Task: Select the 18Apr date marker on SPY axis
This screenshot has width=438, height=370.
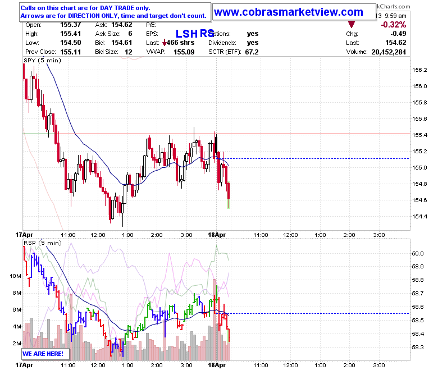Action: [217, 235]
